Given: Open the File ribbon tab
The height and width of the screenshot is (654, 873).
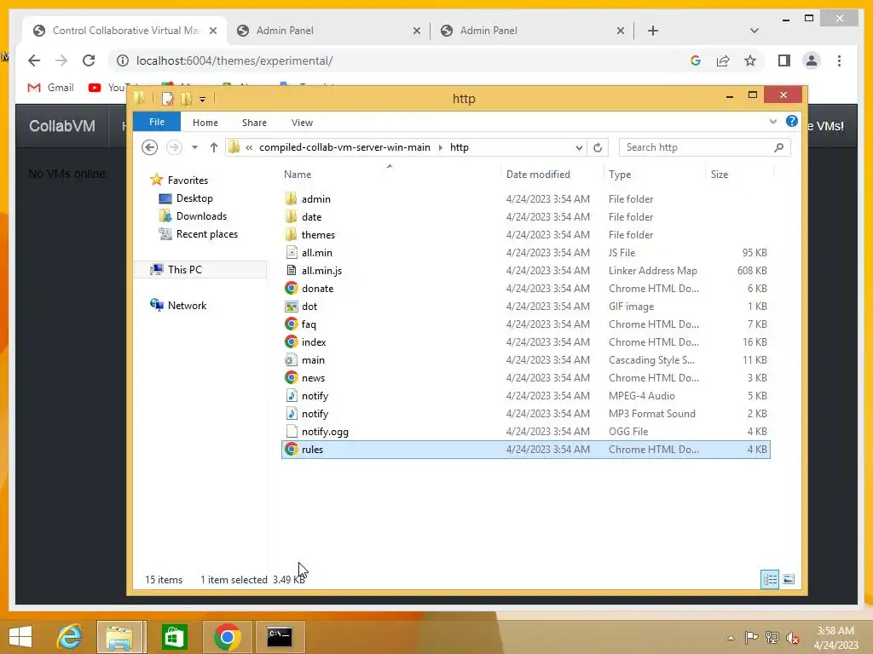Looking at the screenshot, I should [x=157, y=122].
